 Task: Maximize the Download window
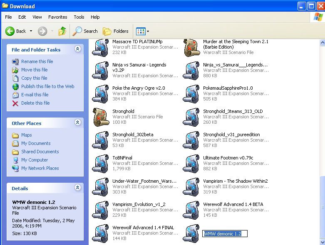[x=311, y=6]
